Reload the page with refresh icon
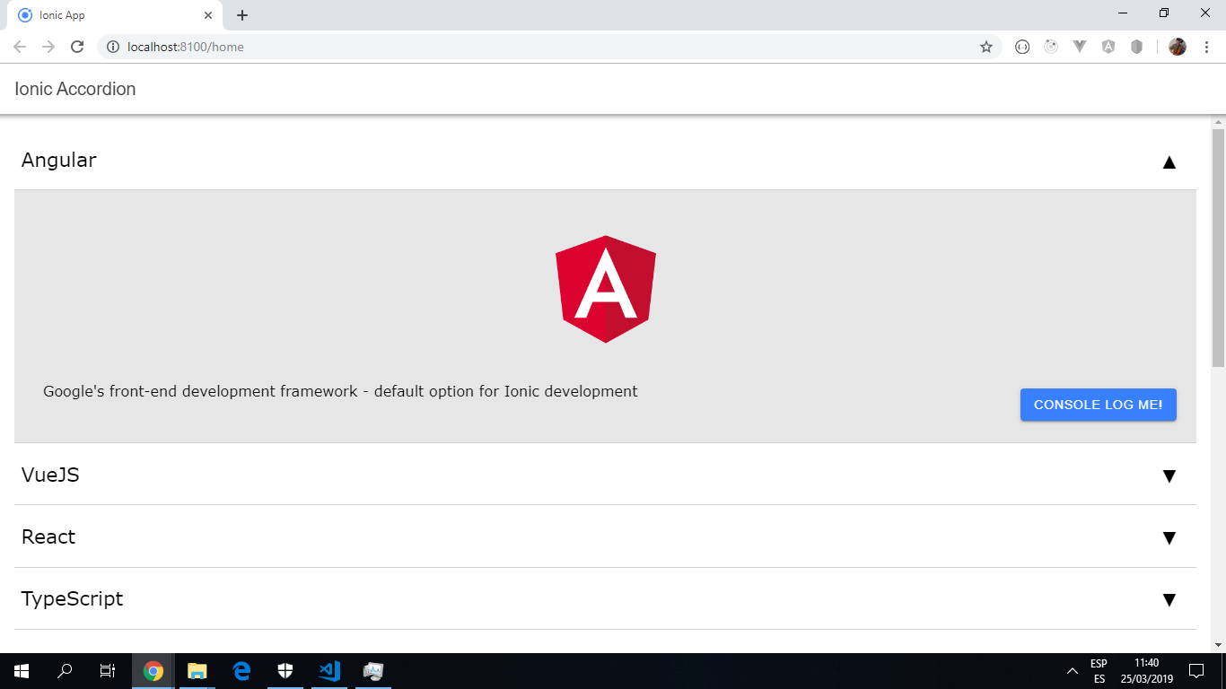 pyautogui.click(x=77, y=47)
